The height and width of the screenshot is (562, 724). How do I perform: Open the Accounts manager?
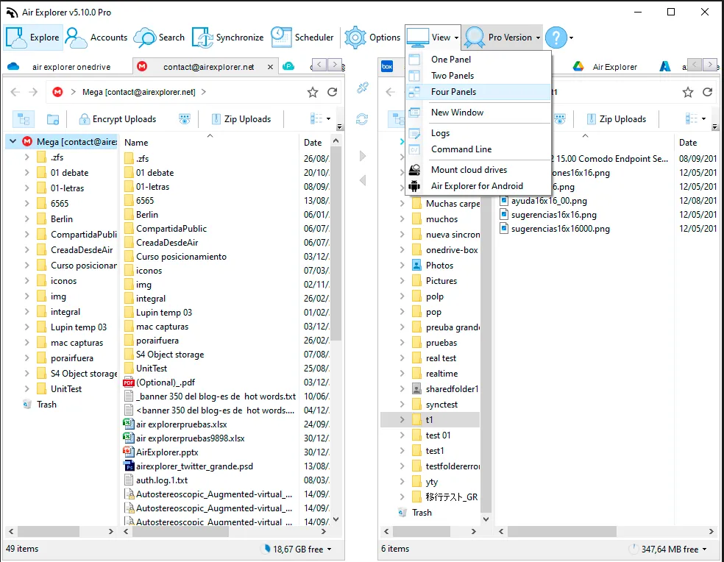(x=96, y=38)
